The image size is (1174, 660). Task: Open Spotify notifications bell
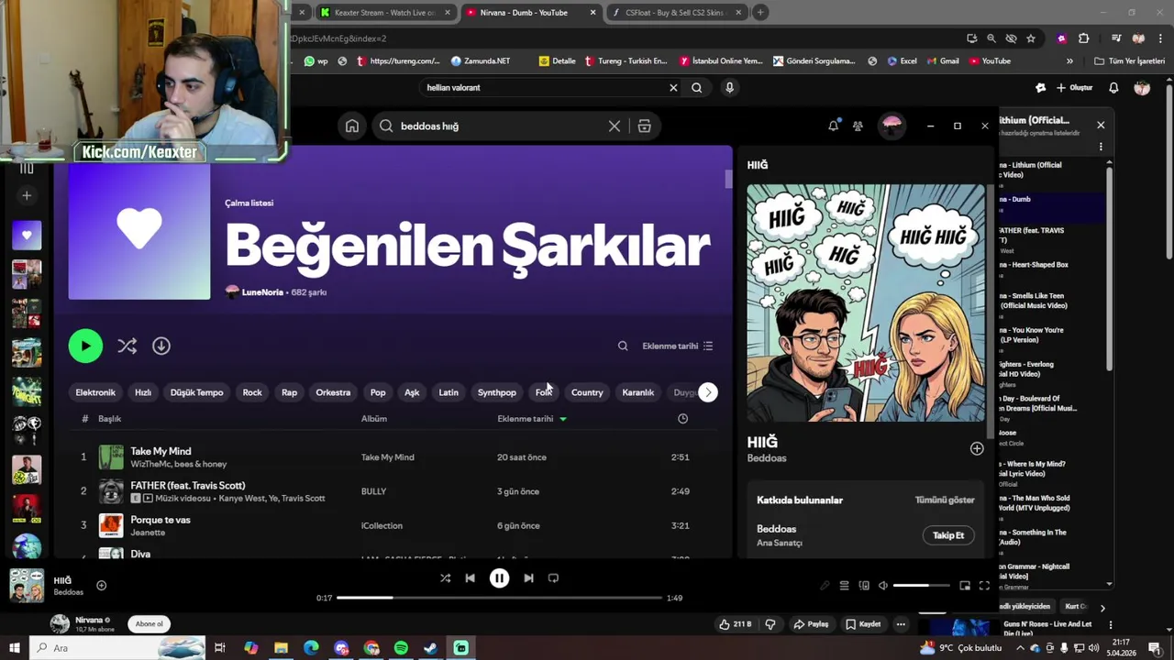point(833,126)
